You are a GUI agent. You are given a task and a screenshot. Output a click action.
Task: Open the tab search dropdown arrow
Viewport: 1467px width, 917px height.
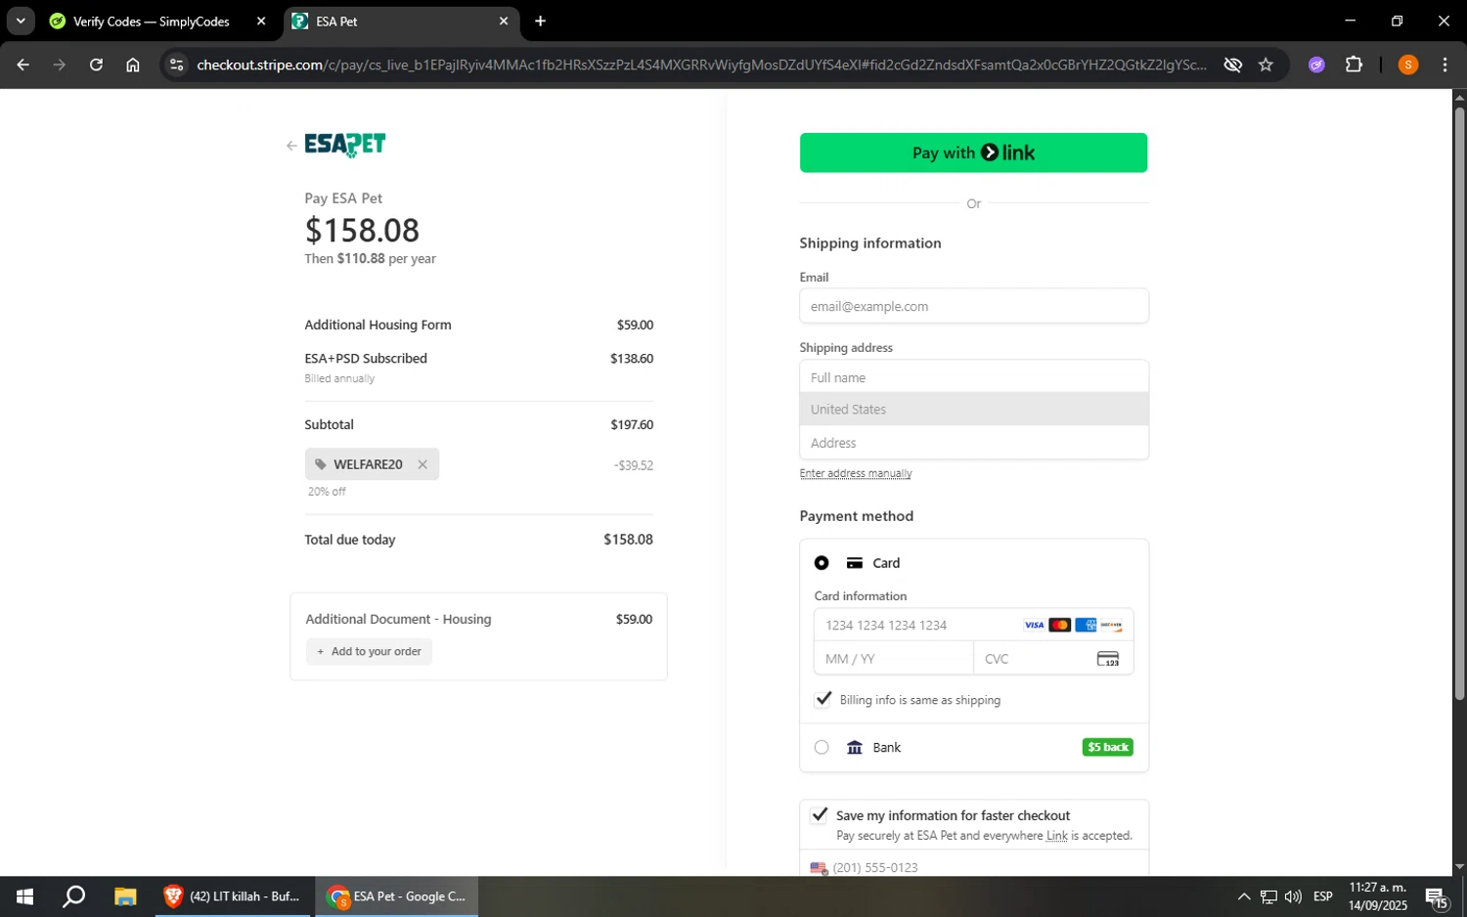20,21
